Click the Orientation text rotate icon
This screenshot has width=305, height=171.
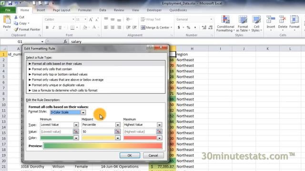[x=128, y=19]
